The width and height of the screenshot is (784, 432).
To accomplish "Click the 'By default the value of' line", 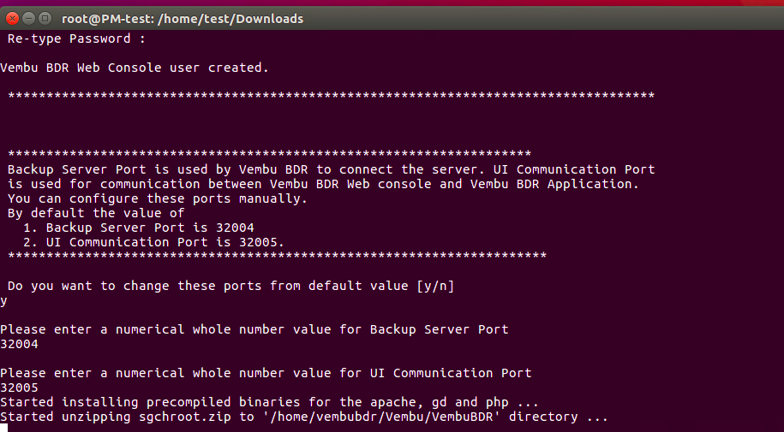I will coord(96,213).
